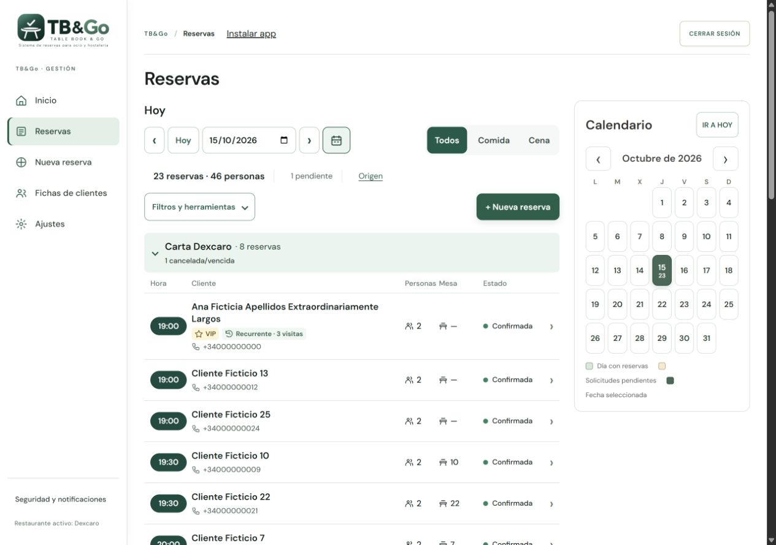The image size is (776, 545).
Task: Click table icon in Cliente Ficticio 22 row
Action: [443, 503]
